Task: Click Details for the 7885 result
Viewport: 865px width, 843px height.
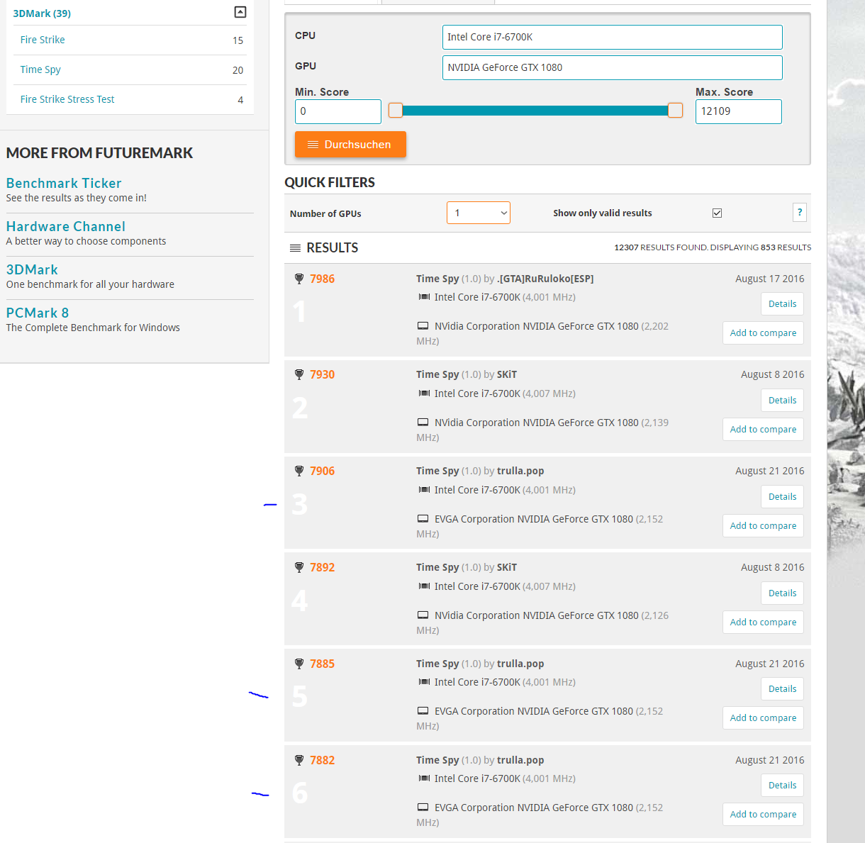Action: pos(782,688)
